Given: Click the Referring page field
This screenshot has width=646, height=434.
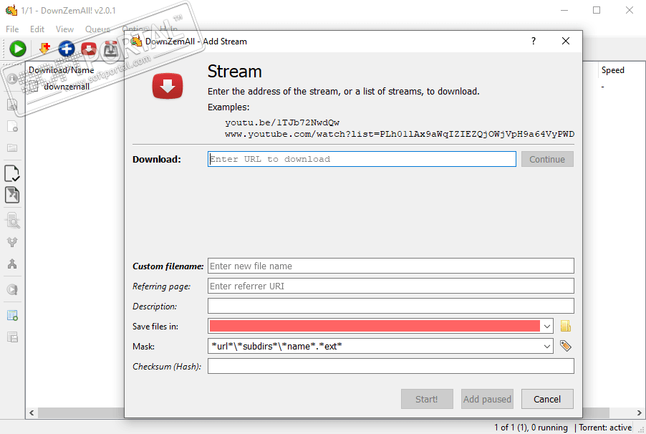Looking at the screenshot, I should (390, 286).
